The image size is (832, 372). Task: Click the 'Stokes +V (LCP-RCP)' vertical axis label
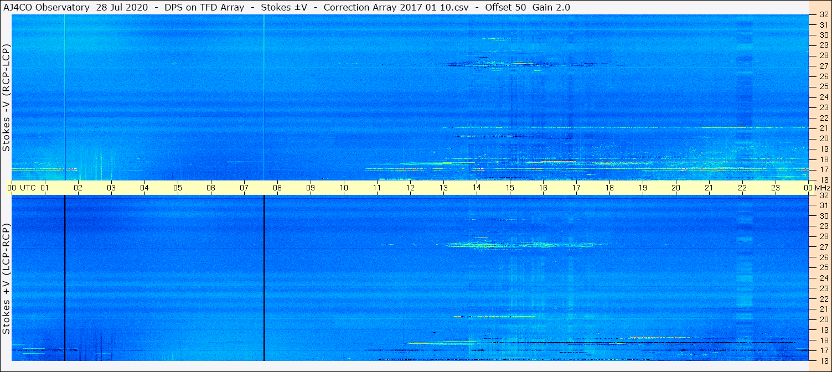(7, 279)
